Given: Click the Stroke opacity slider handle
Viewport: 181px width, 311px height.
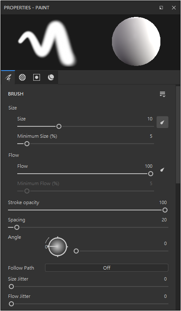Looking at the screenshot, I should pyautogui.click(x=165, y=210).
